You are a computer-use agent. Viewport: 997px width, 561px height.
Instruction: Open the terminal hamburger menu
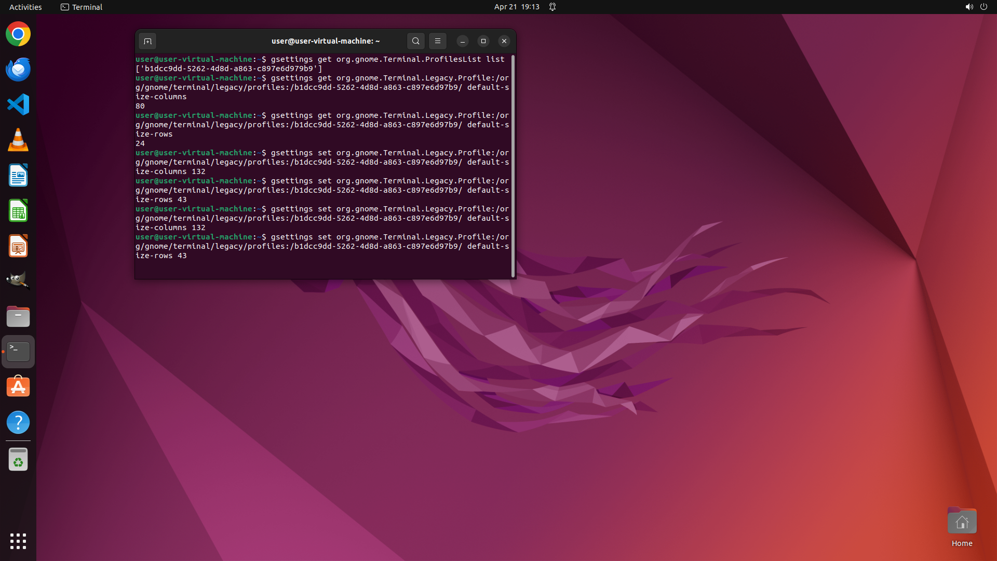437,41
